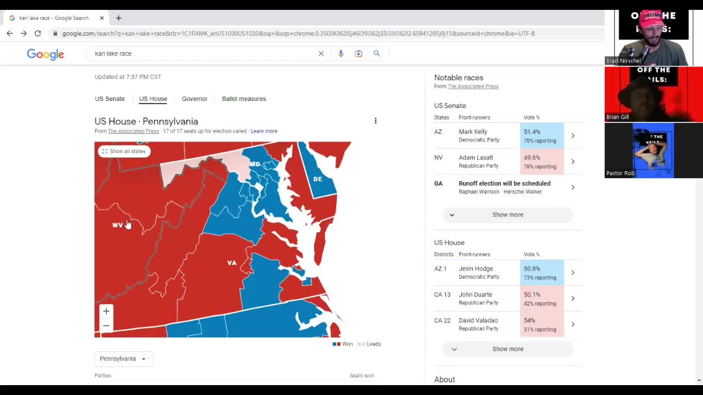The width and height of the screenshot is (703, 395).
Task: Click Learn more link
Action: [x=264, y=131]
